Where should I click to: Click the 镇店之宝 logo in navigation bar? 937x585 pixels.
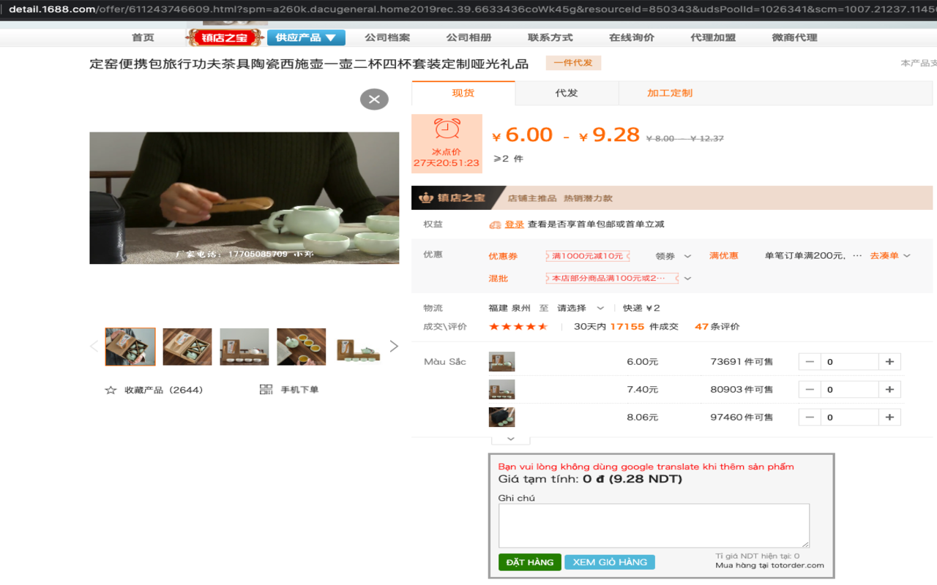coord(225,37)
